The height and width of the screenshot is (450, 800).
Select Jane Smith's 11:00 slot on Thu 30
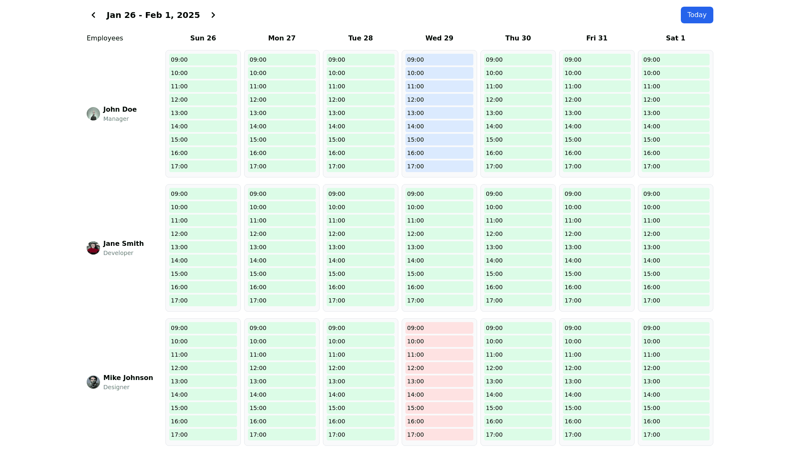click(518, 220)
